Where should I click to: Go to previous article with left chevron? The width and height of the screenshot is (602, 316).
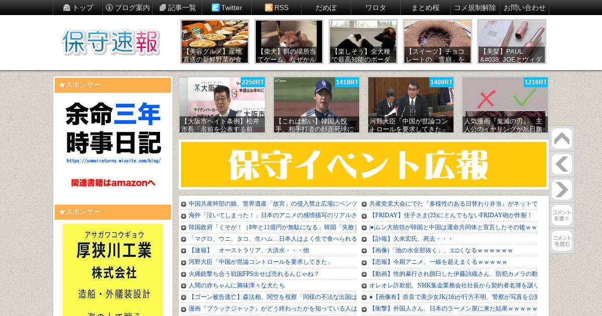click(562, 164)
